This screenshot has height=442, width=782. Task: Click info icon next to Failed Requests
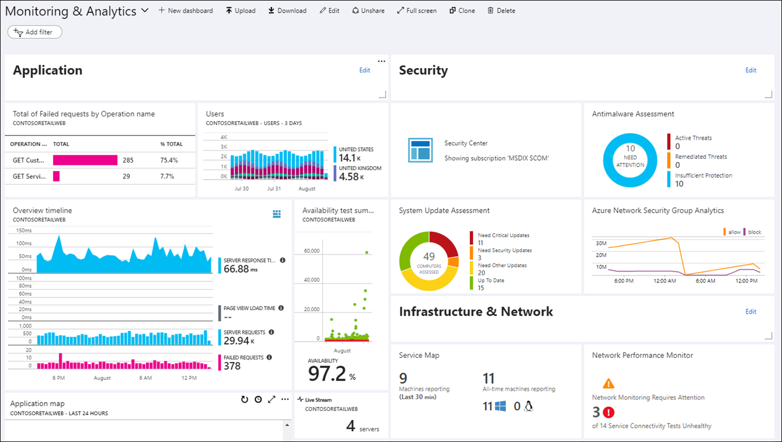click(269, 357)
